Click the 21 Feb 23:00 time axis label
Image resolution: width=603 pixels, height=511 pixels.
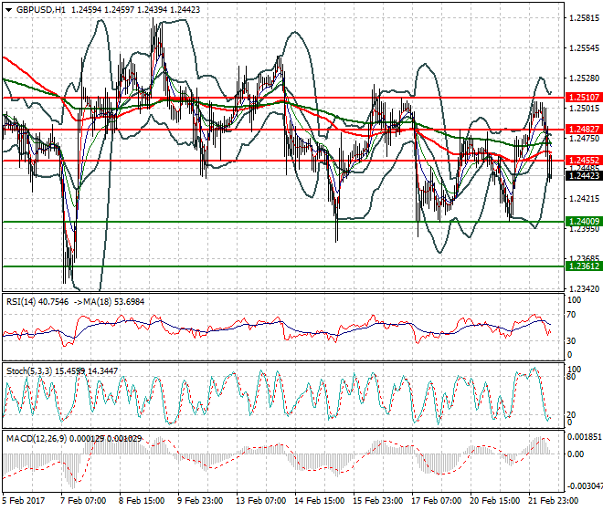pyautogui.click(x=553, y=501)
